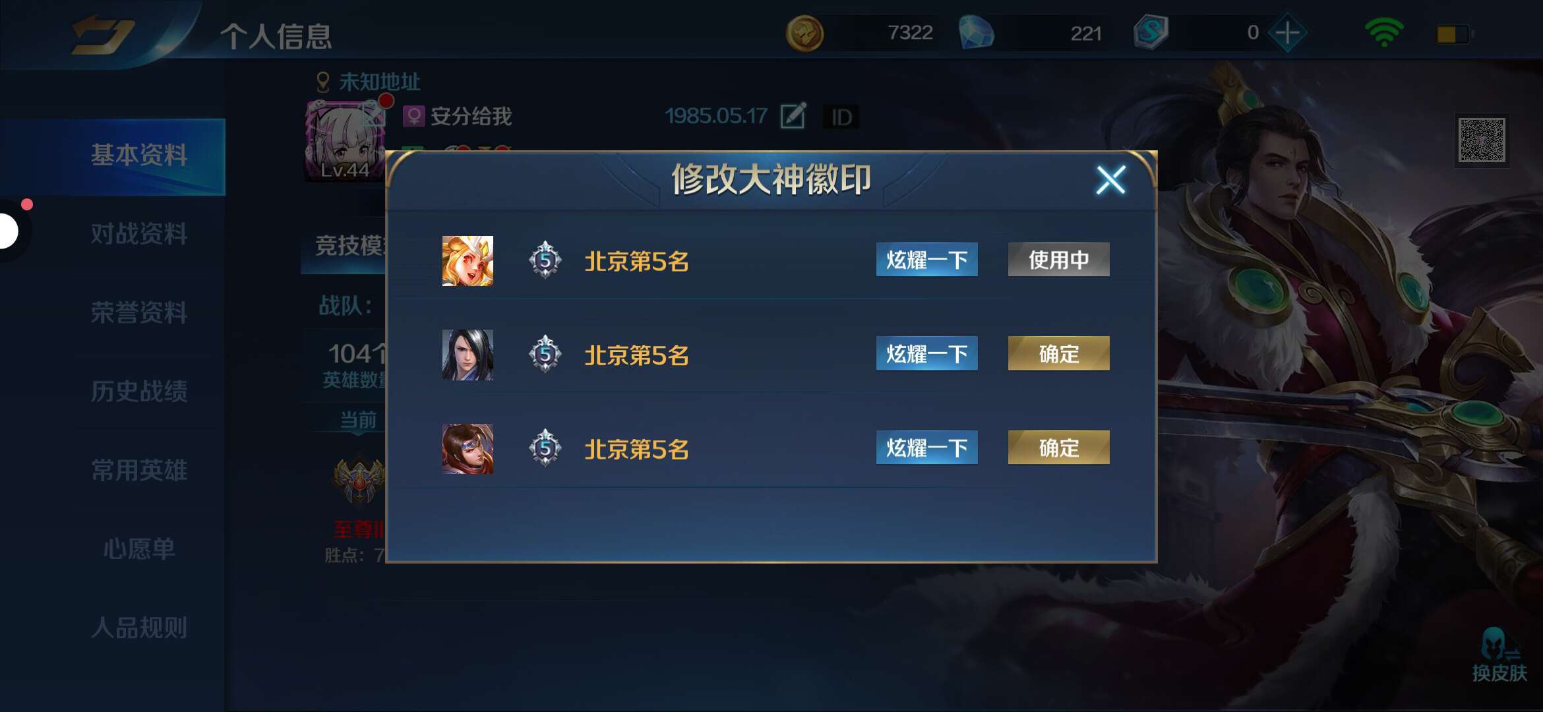Click 炫耀一下 in the first row
The height and width of the screenshot is (712, 1543).
click(926, 260)
